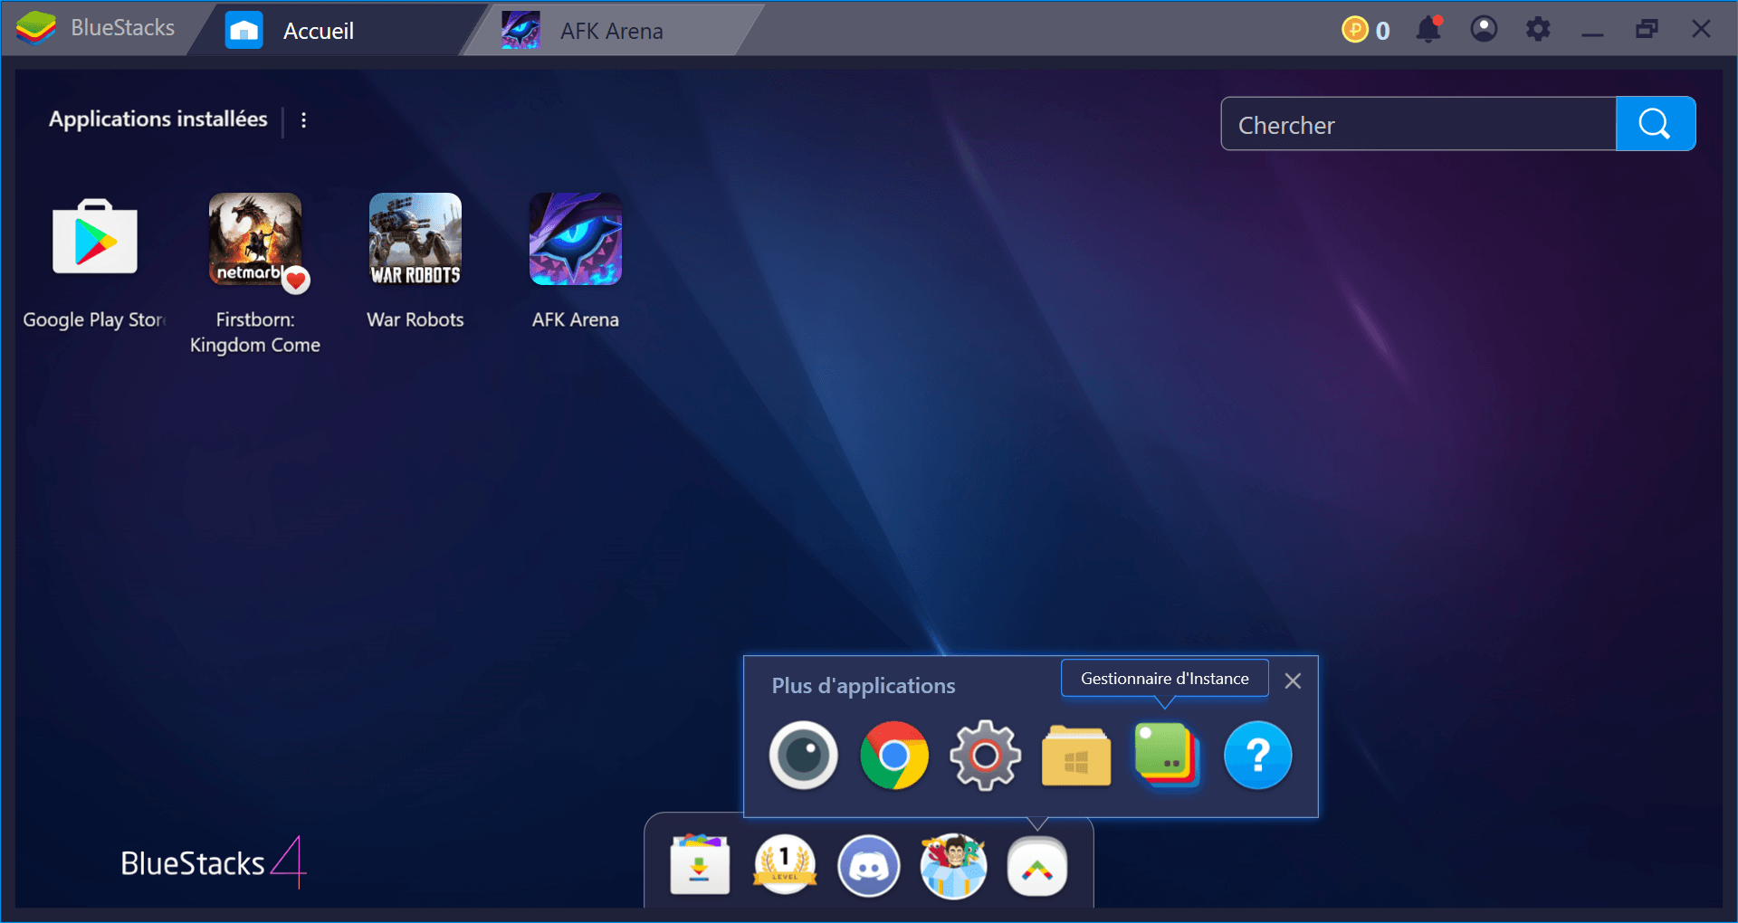Click the Applications installées heading

[x=158, y=119]
